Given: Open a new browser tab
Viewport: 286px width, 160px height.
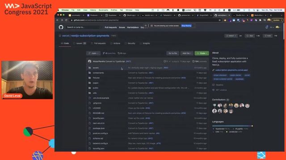Looking at the screenshot, I should [x=271, y=15].
